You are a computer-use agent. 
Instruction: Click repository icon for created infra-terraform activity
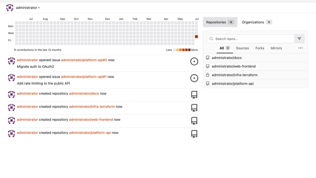194,108
